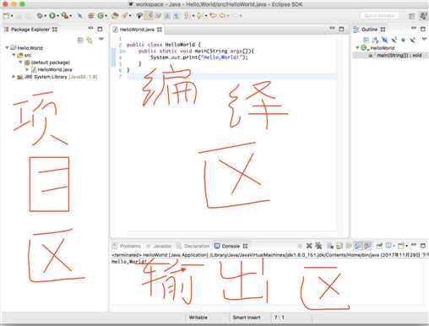Select the HelloWorld.java editor tab
429x326 pixels.
137,30
